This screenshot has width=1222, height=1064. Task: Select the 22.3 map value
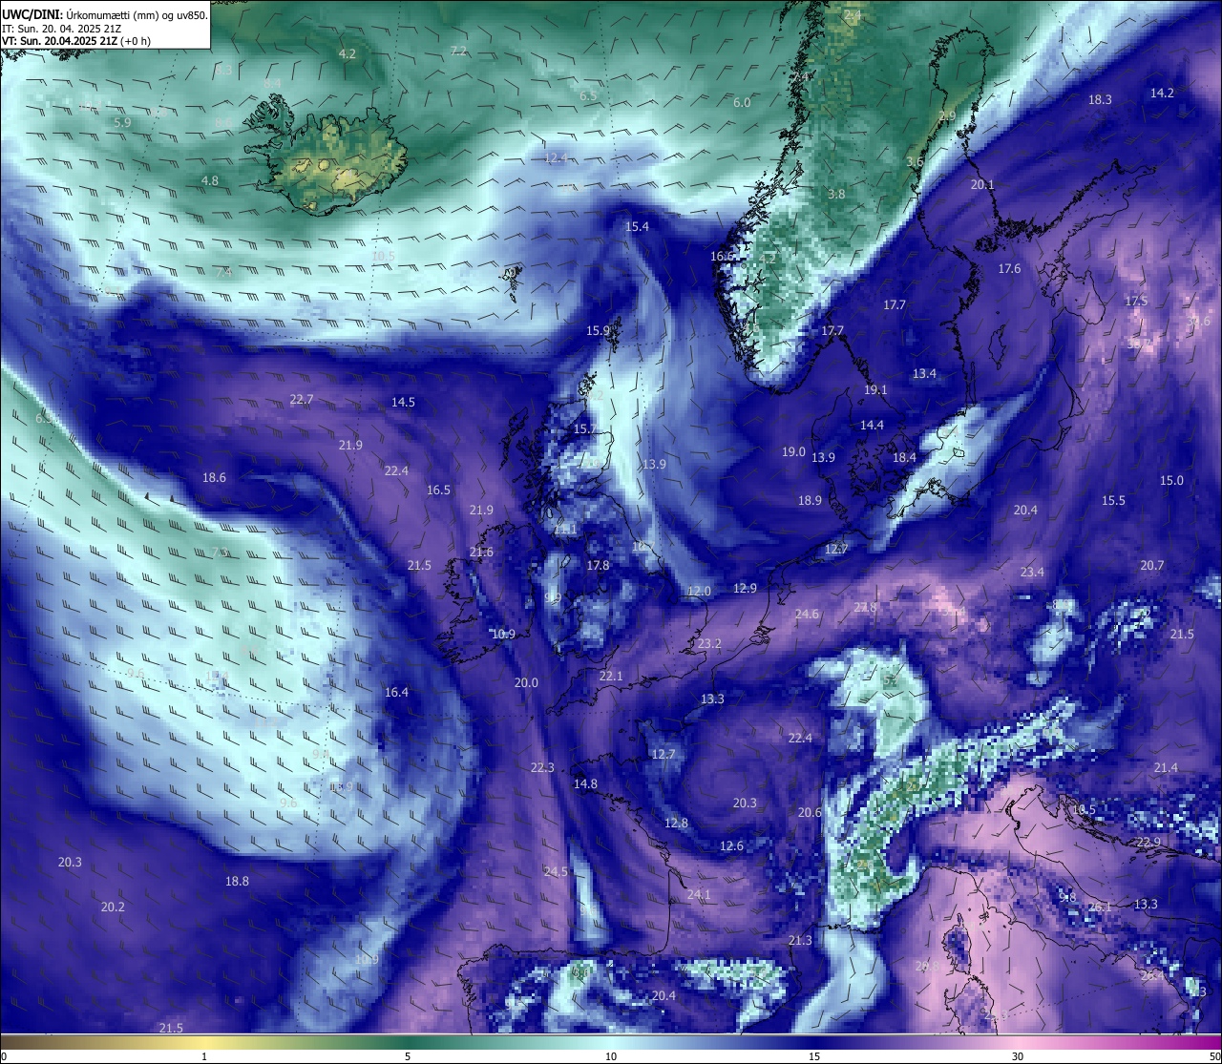click(542, 767)
